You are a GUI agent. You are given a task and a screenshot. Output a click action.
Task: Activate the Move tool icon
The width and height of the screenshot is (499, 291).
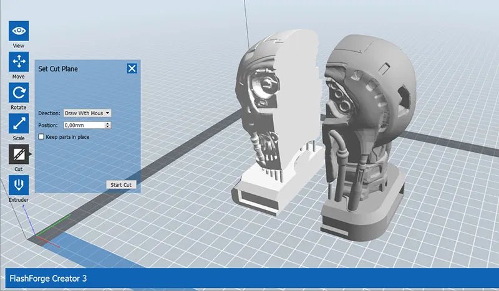(19, 62)
